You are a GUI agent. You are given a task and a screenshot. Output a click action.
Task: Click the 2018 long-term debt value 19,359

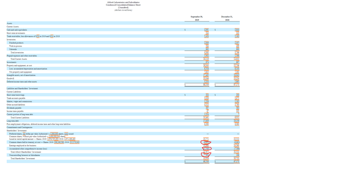click(x=236, y=121)
